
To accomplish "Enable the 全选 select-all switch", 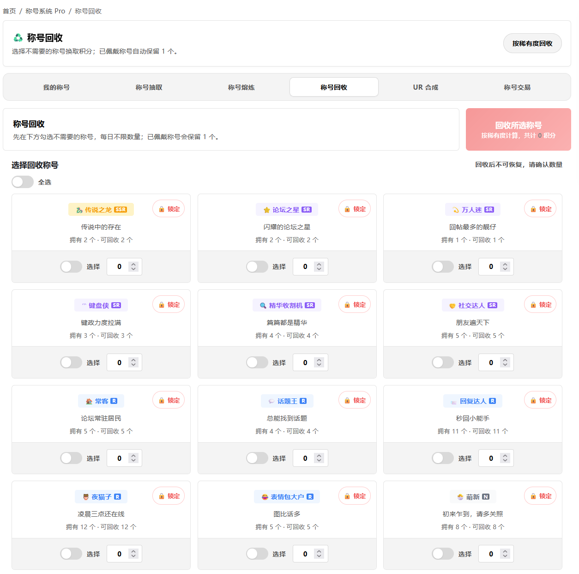I will (x=23, y=182).
